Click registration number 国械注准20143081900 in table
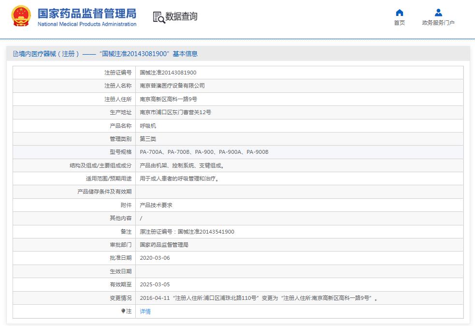 168,73
